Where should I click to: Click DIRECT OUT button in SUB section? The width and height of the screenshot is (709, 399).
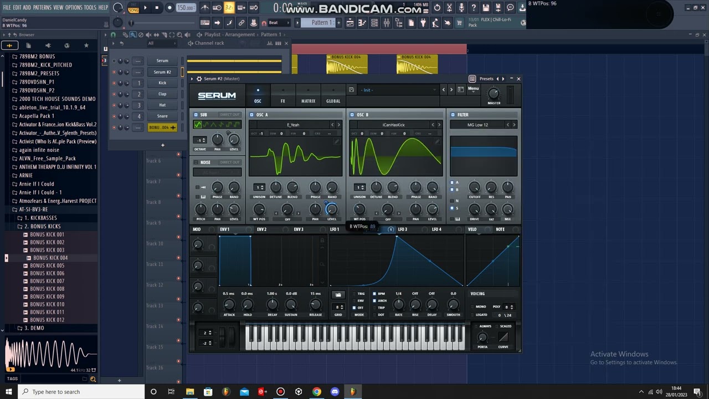click(230, 115)
